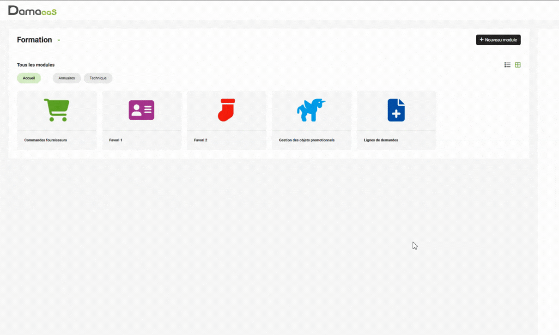Switch to list view icon
559x335 pixels.
(507, 65)
